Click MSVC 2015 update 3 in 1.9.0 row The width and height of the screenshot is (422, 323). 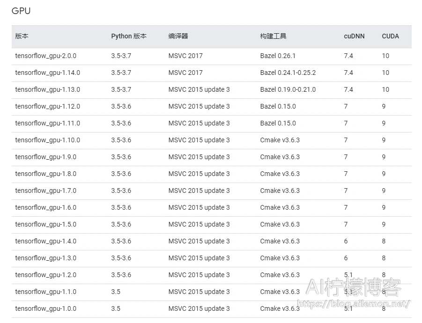(x=199, y=157)
